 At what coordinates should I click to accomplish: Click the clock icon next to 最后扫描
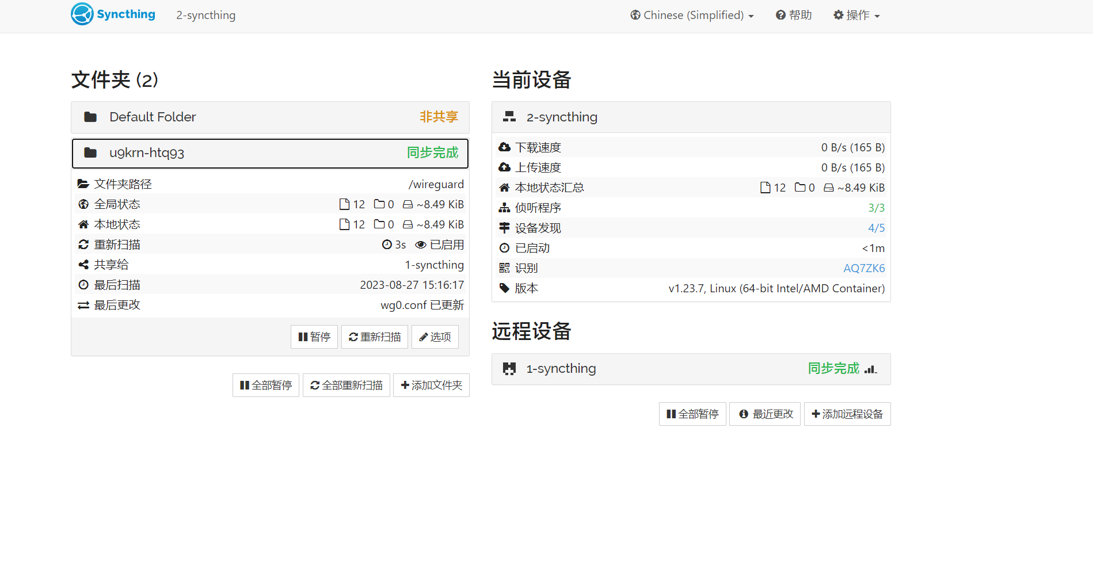coord(83,285)
